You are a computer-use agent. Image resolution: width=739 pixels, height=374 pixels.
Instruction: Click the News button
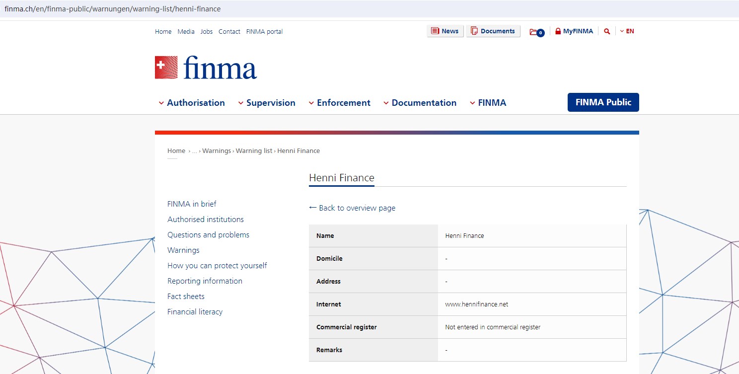pos(445,31)
